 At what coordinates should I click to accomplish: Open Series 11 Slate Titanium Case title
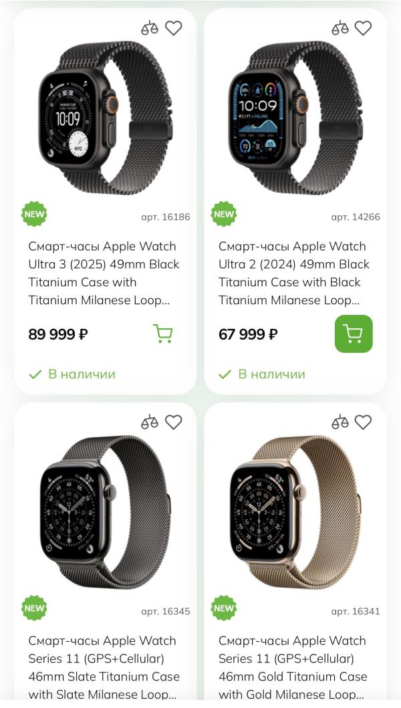tap(104, 667)
